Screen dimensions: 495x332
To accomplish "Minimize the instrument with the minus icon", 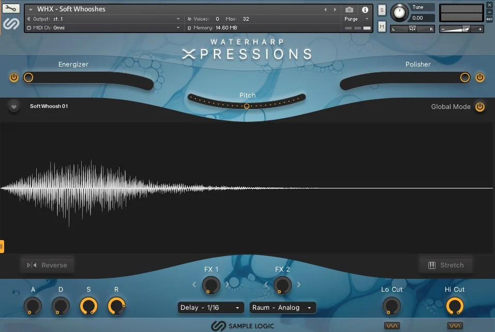I will pos(489,12).
